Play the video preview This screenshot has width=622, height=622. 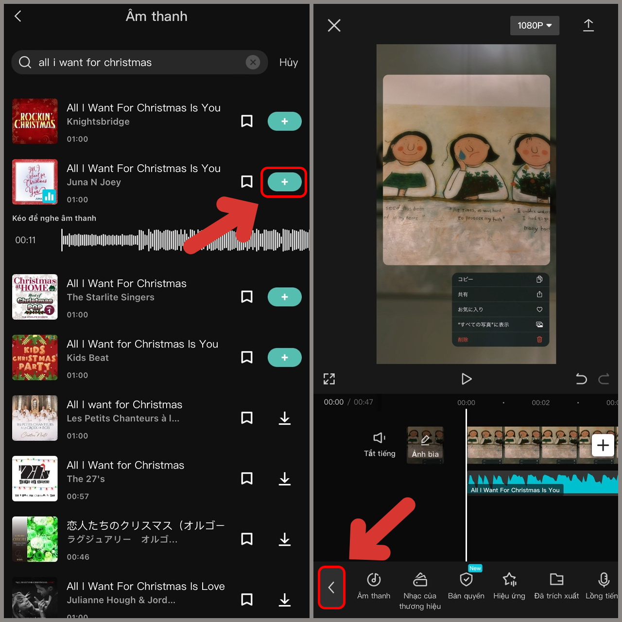click(x=466, y=379)
